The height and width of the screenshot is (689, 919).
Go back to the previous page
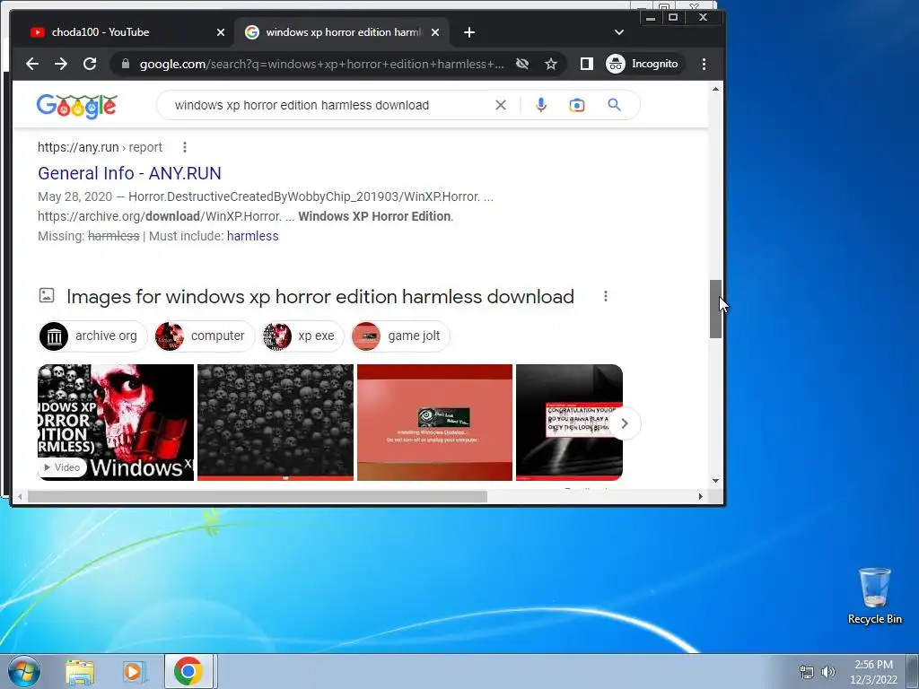(x=32, y=64)
